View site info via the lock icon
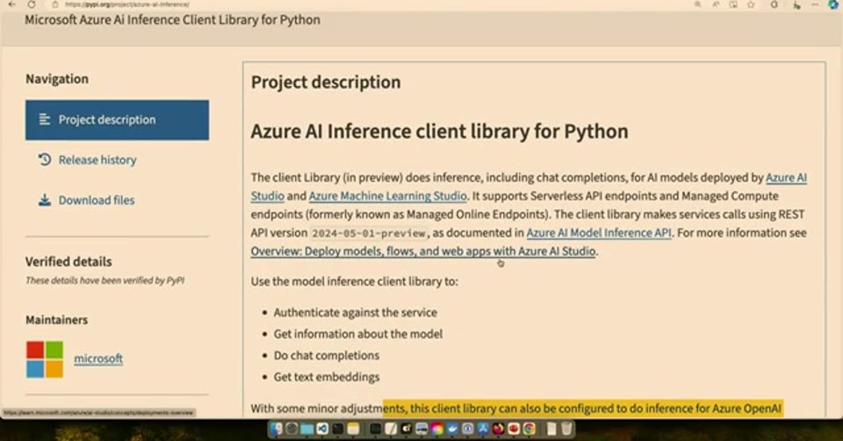This screenshot has width=843, height=441. 54,4
